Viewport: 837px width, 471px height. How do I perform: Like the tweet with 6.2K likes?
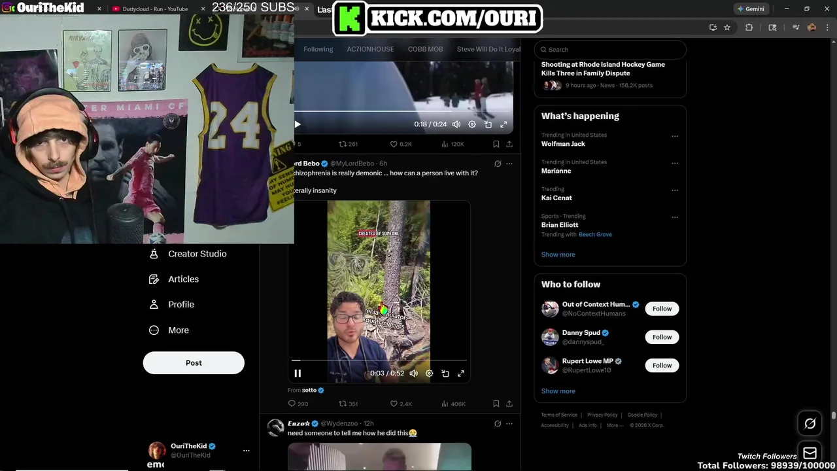[x=401, y=144]
